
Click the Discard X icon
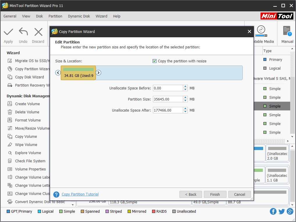38,32
